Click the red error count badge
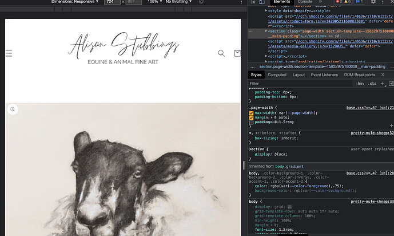The width and height of the screenshot is (394, 236). pyautogui.click(x=339, y=2)
